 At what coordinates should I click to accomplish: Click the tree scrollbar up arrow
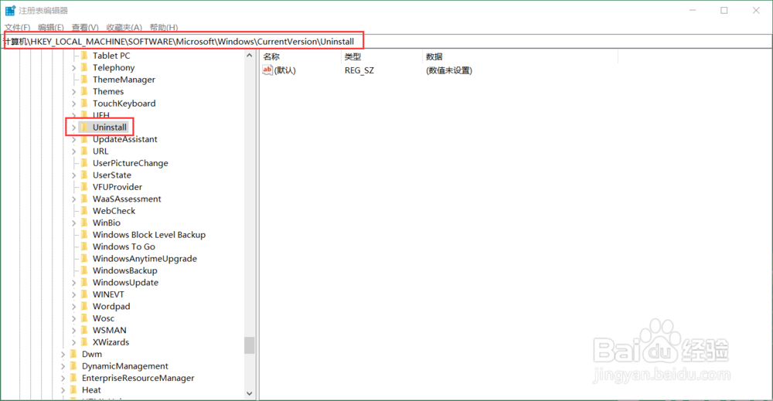coord(250,56)
